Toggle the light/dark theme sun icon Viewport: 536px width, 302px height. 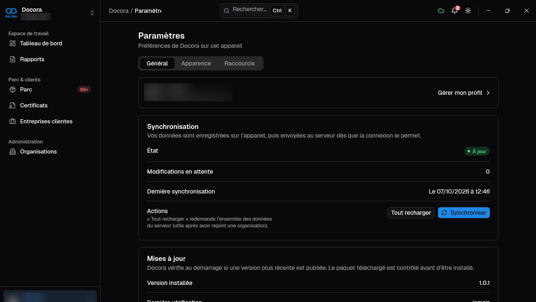point(468,11)
